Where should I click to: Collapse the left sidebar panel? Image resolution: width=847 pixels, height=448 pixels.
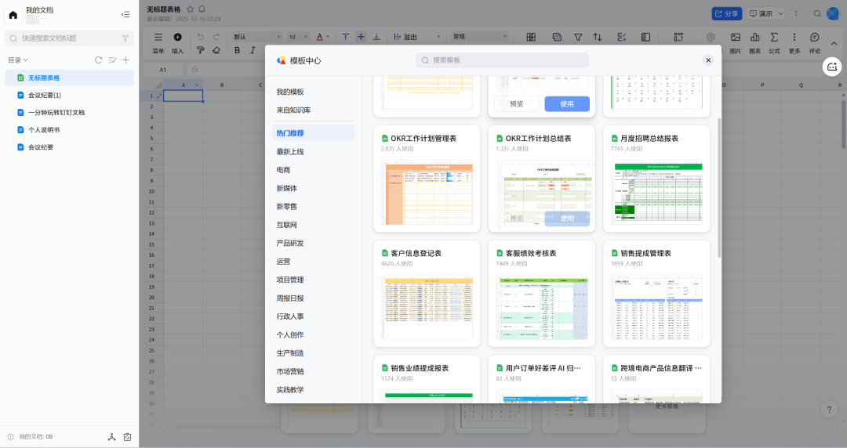point(125,15)
